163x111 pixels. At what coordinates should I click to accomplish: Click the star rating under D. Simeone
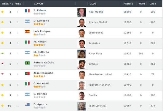coord(39,24)
